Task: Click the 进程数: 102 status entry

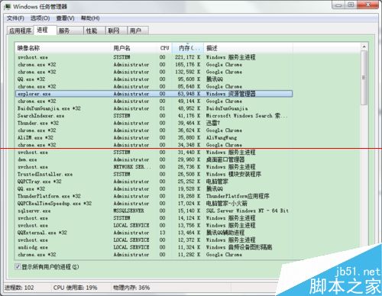Action: pos(19,288)
